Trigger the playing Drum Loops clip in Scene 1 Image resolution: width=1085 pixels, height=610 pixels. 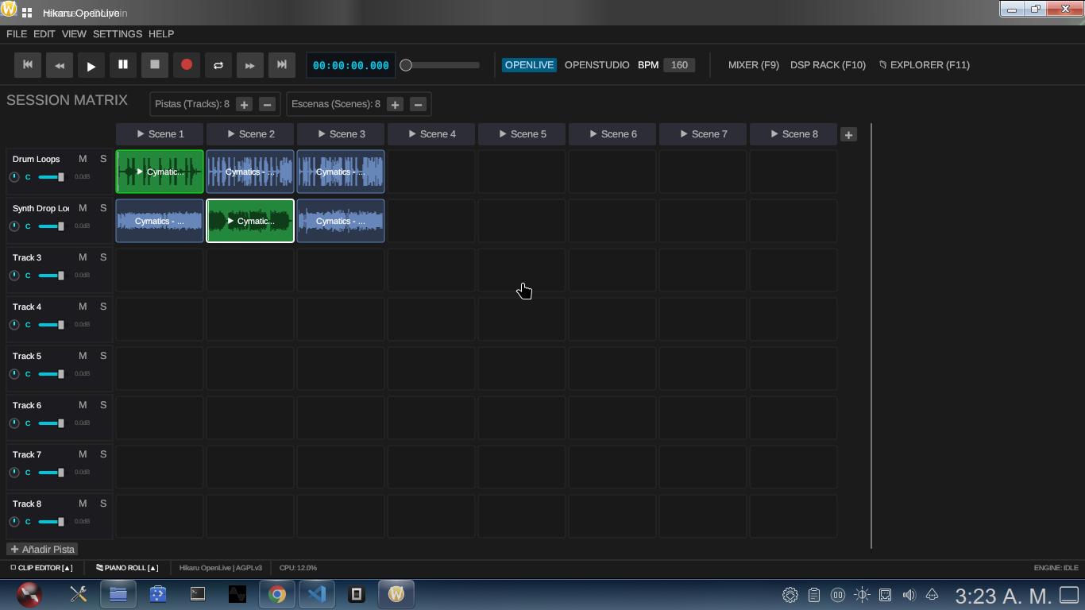coord(160,172)
